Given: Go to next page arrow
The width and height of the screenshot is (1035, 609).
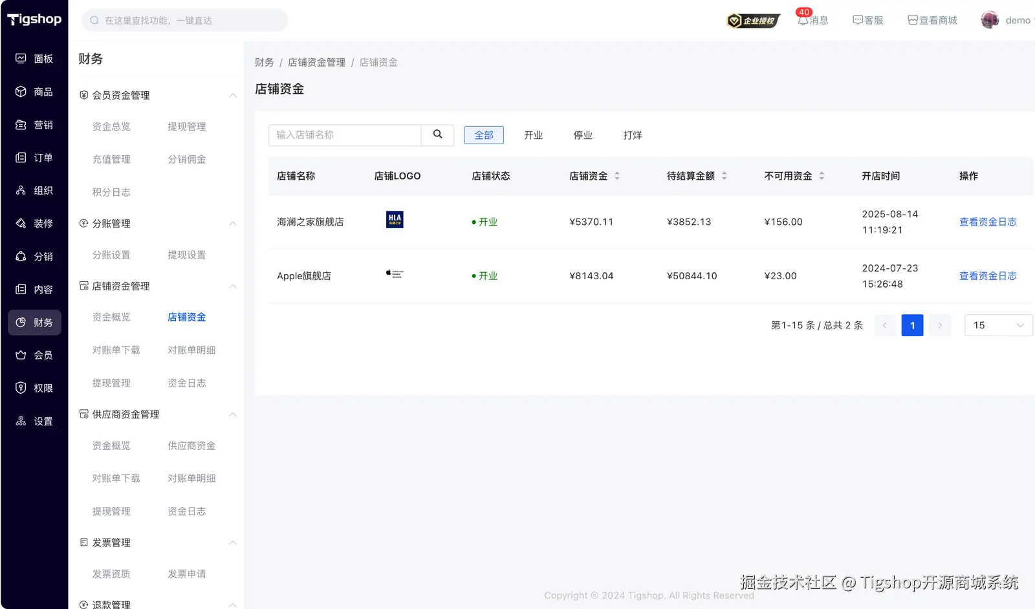Looking at the screenshot, I should 940,325.
